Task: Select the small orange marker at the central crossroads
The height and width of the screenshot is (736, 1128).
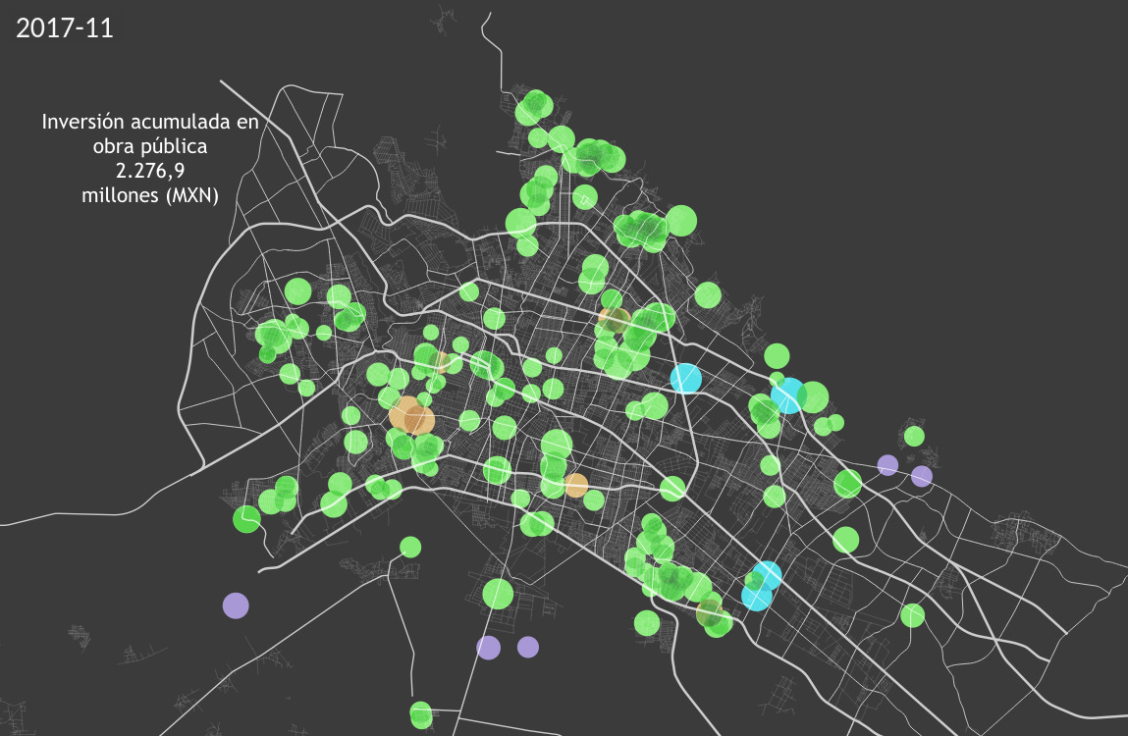Action: click(576, 483)
